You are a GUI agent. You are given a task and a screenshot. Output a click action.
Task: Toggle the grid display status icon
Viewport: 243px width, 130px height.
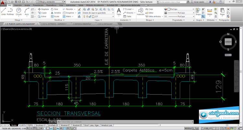(34, 128)
